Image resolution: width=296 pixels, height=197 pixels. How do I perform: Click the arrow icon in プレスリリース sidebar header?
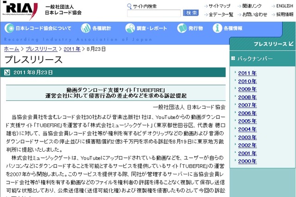point(291,44)
